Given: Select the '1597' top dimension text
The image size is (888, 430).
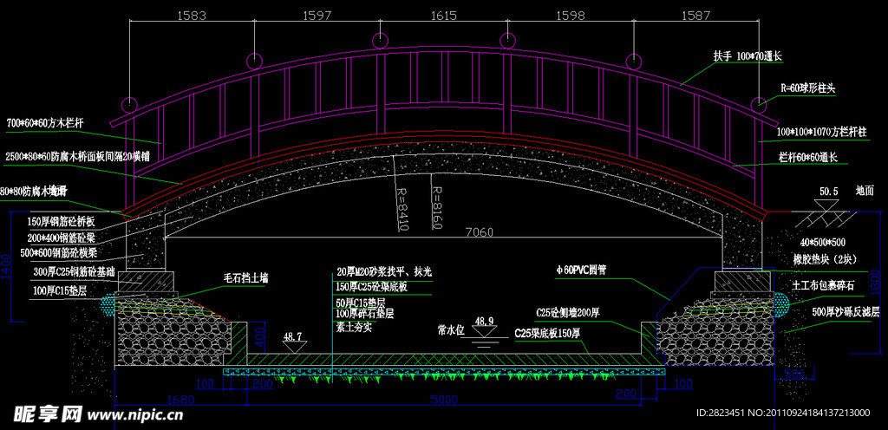Looking at the screenshot, I should [x=317, y=16].
